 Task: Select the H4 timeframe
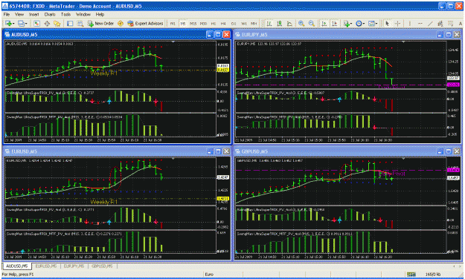[x=223, y=23]
